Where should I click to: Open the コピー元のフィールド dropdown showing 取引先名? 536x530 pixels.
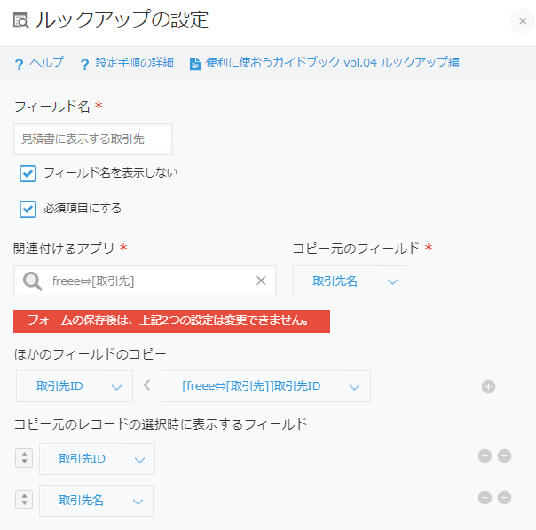click(351, 281)
